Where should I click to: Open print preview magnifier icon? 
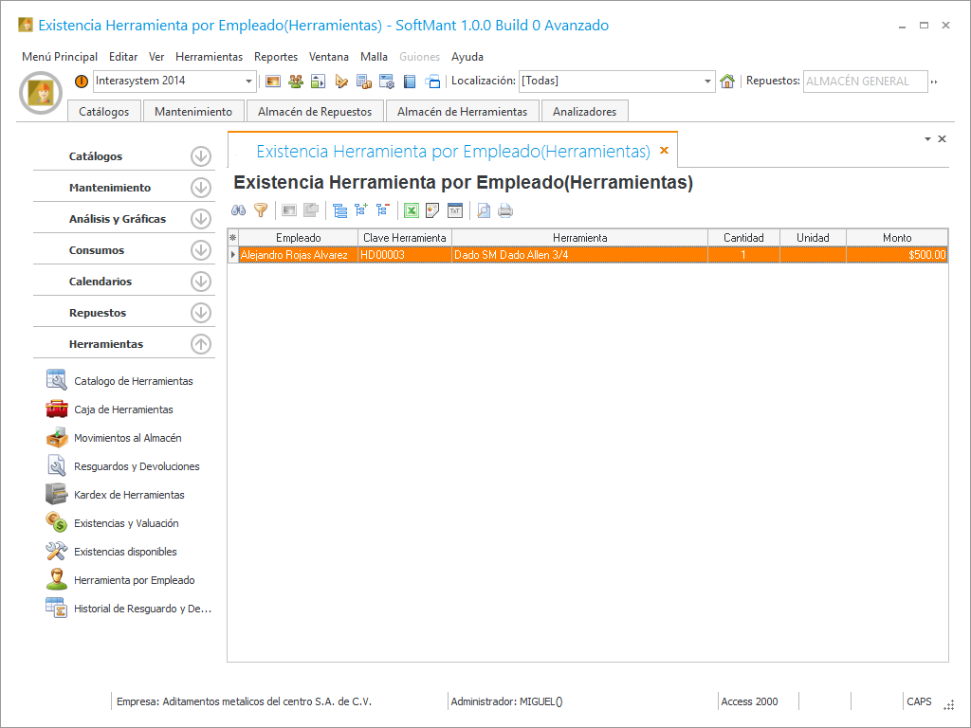484,211
